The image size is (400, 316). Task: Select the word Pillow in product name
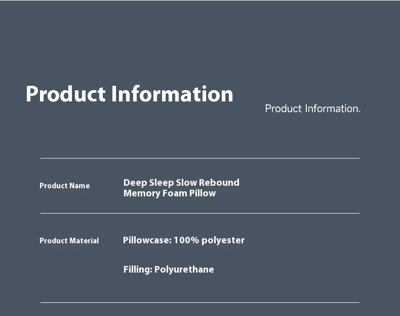(203, 193)
